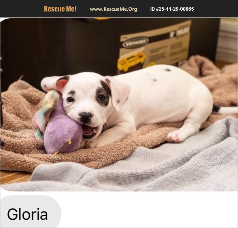Click the puppy's floppy right ear
Image resolution: width=238 pixels, height=228 pixels.
[x=120, y=93]
